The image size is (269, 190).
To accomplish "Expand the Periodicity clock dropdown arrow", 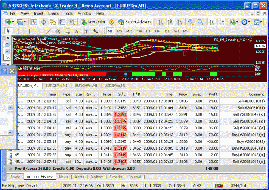I will [249, 22].
